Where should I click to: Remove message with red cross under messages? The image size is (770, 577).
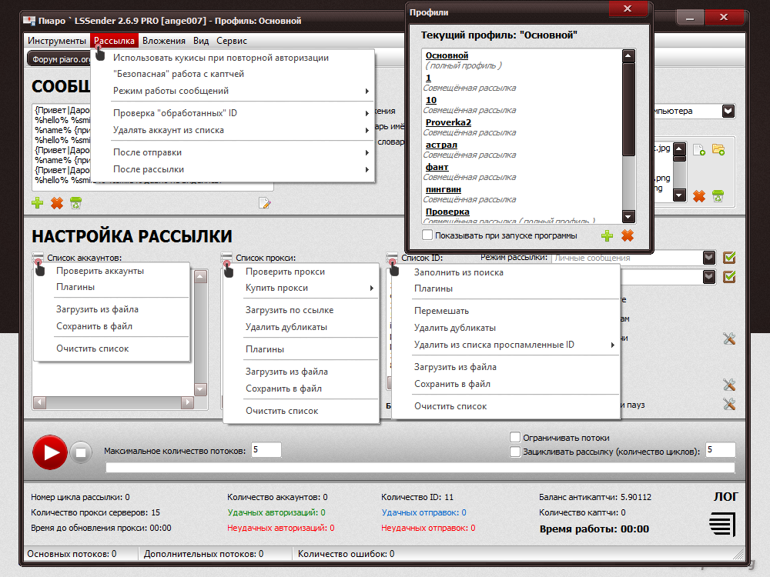tap(56, 203)
